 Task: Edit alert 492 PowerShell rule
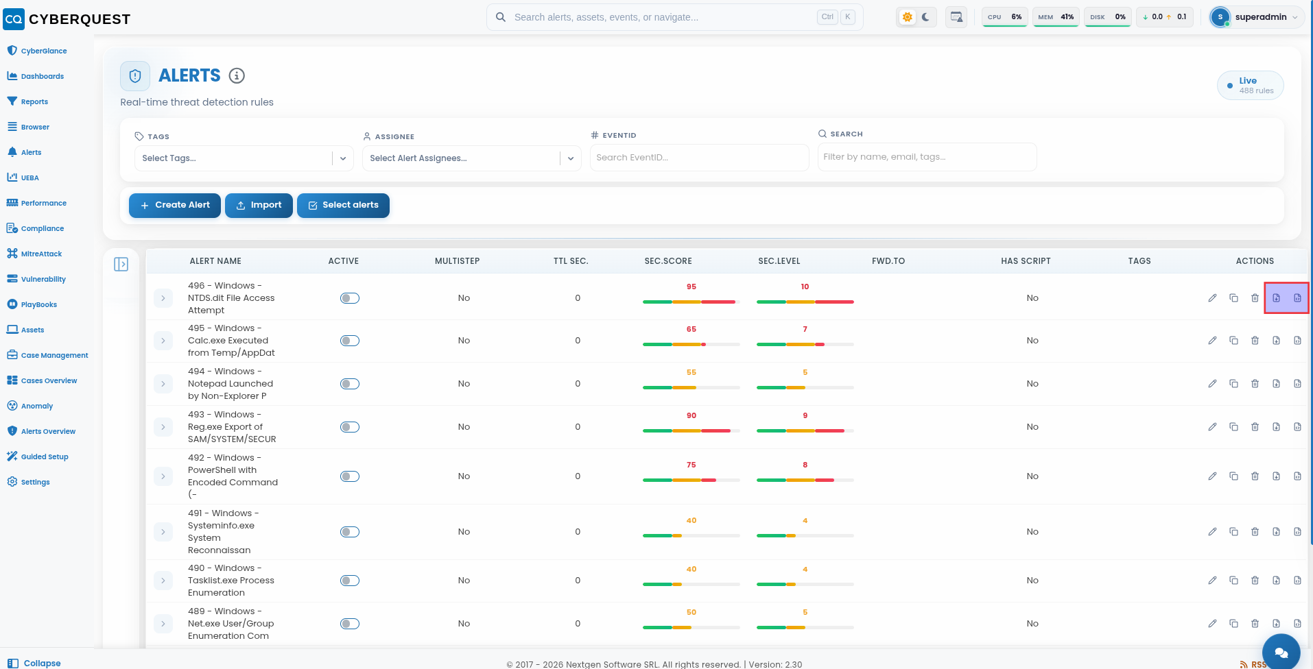1213,476
